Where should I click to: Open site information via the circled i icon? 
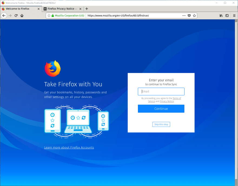point(49,15)
